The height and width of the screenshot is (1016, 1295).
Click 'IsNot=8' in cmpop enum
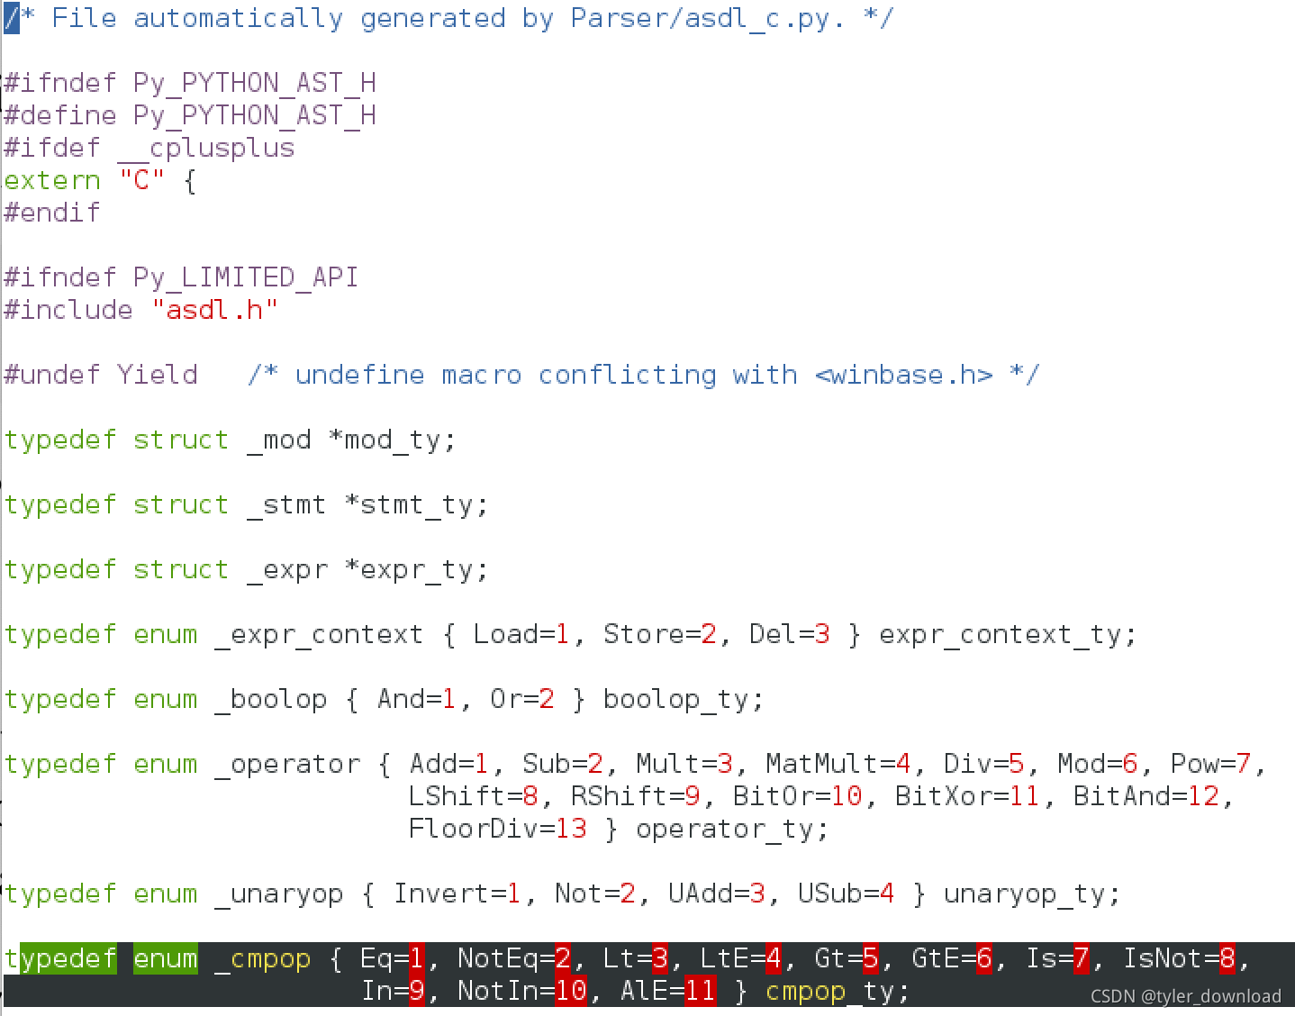pyautogui.click(x=1178, y=959)
